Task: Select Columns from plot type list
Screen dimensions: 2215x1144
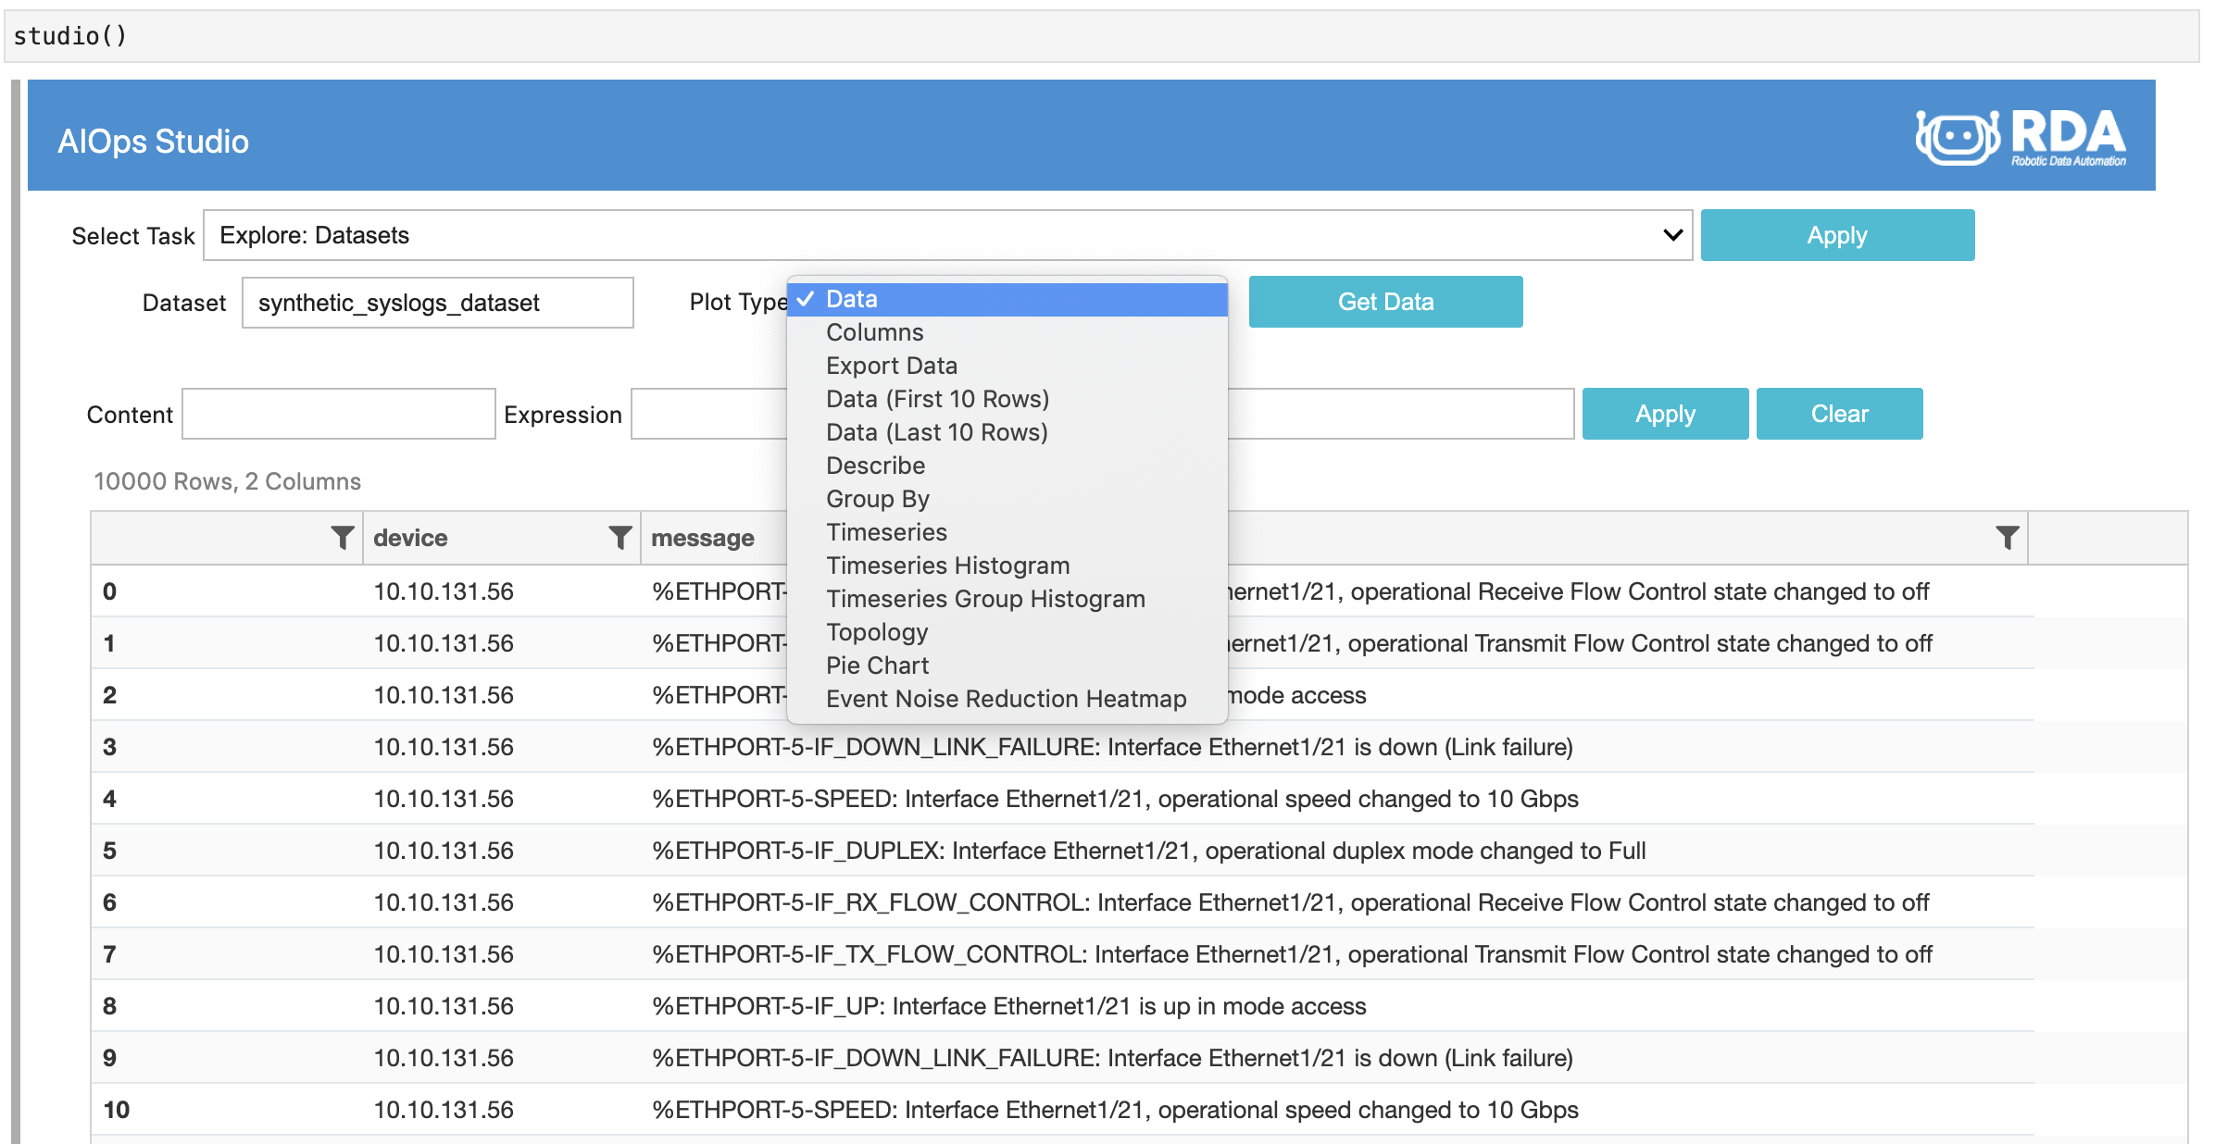Action: click(x=874, y=332)
